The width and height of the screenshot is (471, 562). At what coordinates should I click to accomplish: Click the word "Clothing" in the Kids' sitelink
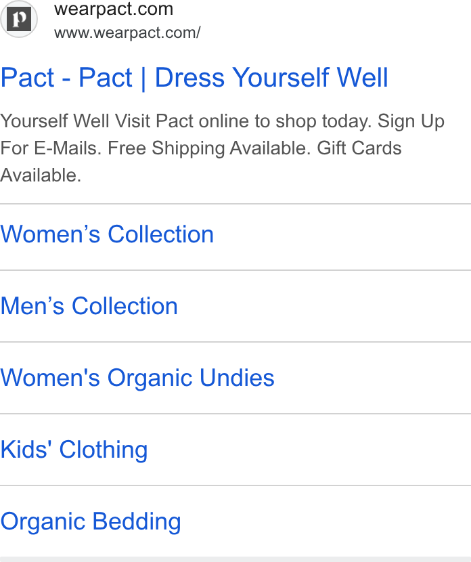(103, 450)
